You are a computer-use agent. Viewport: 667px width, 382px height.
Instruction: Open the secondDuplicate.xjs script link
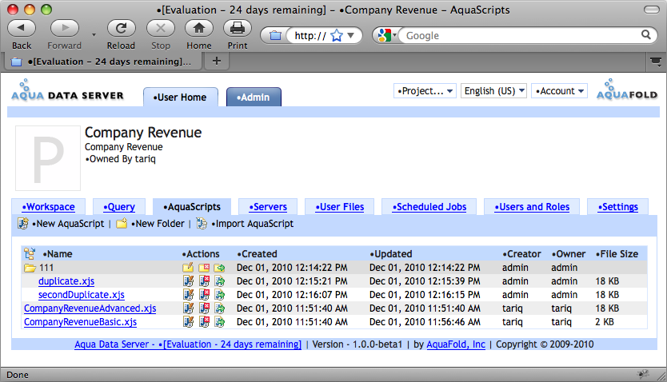tap(82, 295)
